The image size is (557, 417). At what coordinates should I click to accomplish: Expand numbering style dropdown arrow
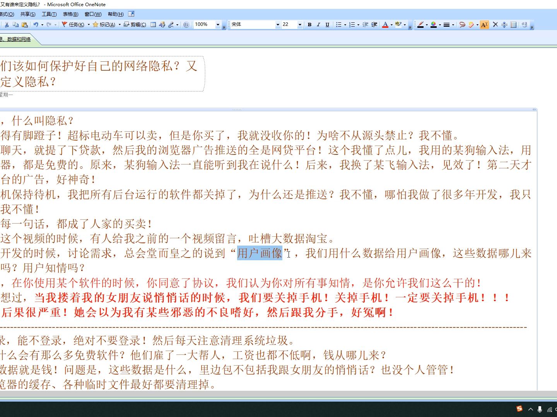pos(358,24)
